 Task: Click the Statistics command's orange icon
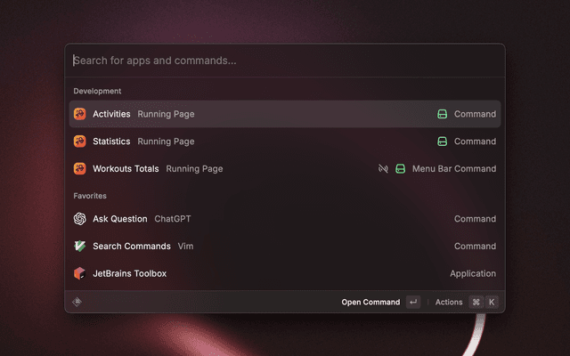click(x=79, y=142)
